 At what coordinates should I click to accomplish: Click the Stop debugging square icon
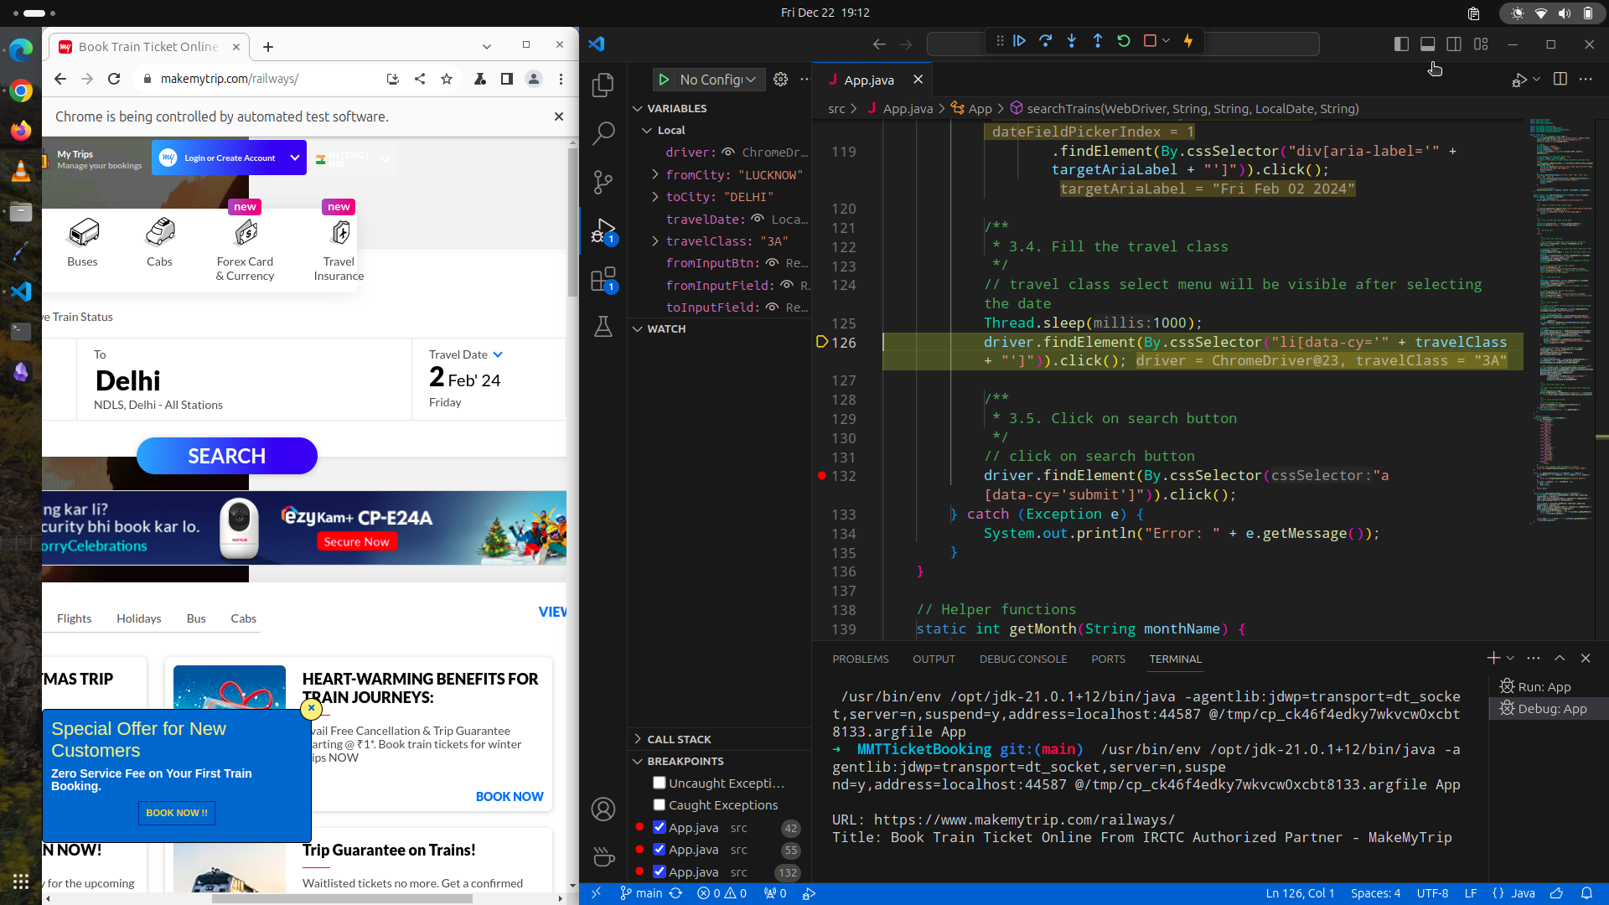(x=1150, y=41)
